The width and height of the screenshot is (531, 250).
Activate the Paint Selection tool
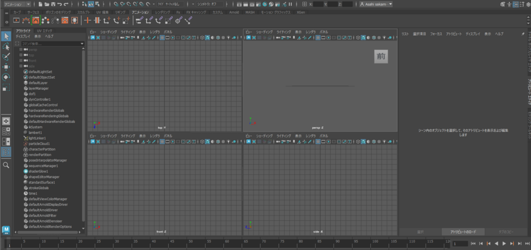(x=6, y=57)
